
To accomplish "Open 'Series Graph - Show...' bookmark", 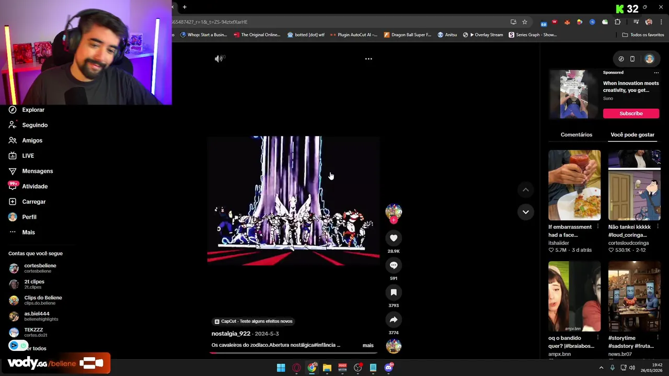I will tap(533, 35).
